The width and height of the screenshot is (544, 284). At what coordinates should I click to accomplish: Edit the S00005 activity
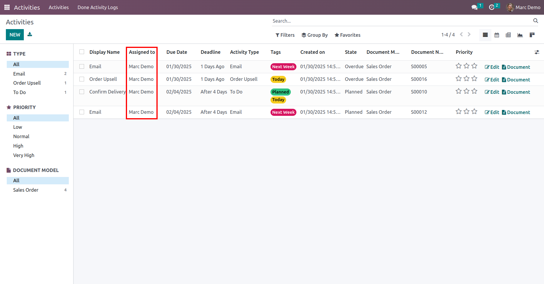coord(492,67)
